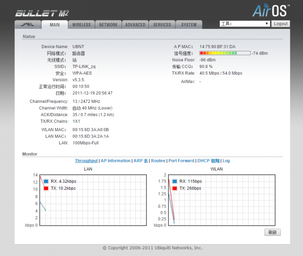The width and height of the screenshot is (303, 256).
Task: Open the Port Forward link
Action: point(181,161)
